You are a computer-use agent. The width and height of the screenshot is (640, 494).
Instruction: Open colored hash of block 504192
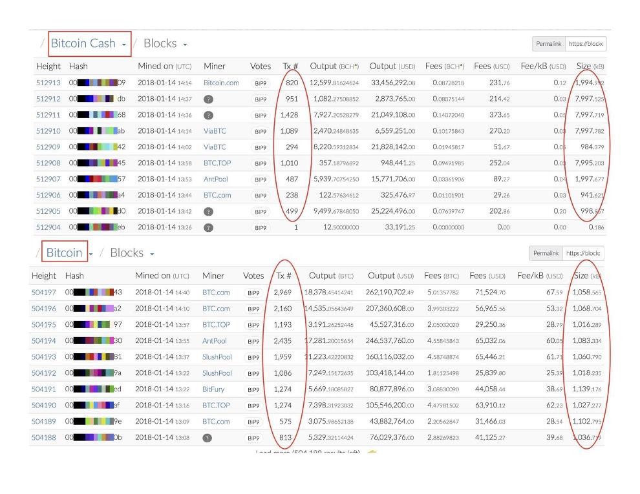(x=93, y=373)
